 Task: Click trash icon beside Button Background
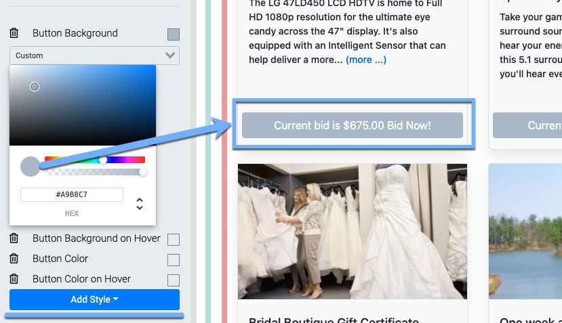[x=14, y=33]
